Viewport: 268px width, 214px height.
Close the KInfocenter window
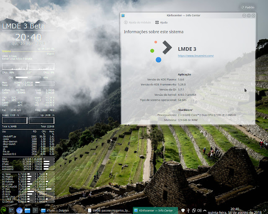[253, 15]
